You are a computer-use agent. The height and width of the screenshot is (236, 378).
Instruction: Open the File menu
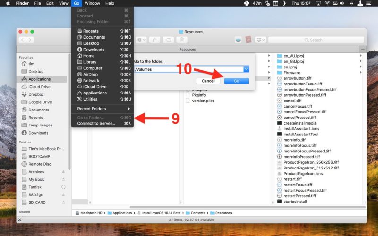click(37, 3)
